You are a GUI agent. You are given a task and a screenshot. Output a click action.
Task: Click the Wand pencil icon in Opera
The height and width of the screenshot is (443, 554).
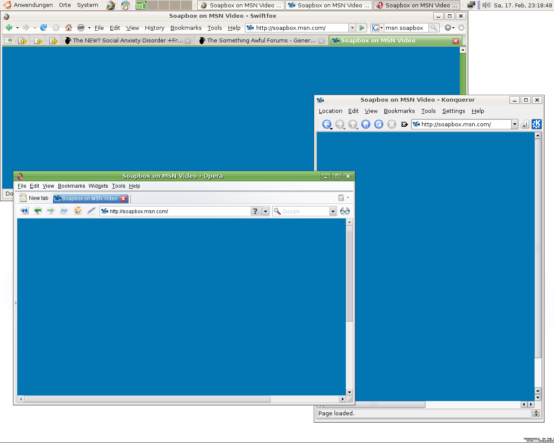[x=91, y=211]
